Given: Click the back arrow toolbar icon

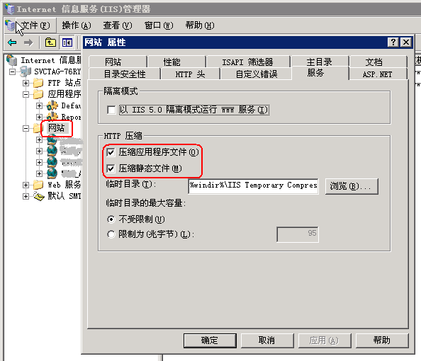Looking at the screenshot, I should tap(12, 42).
